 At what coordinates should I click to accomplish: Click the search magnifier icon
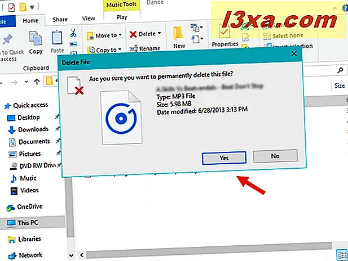tap(340, 71)
